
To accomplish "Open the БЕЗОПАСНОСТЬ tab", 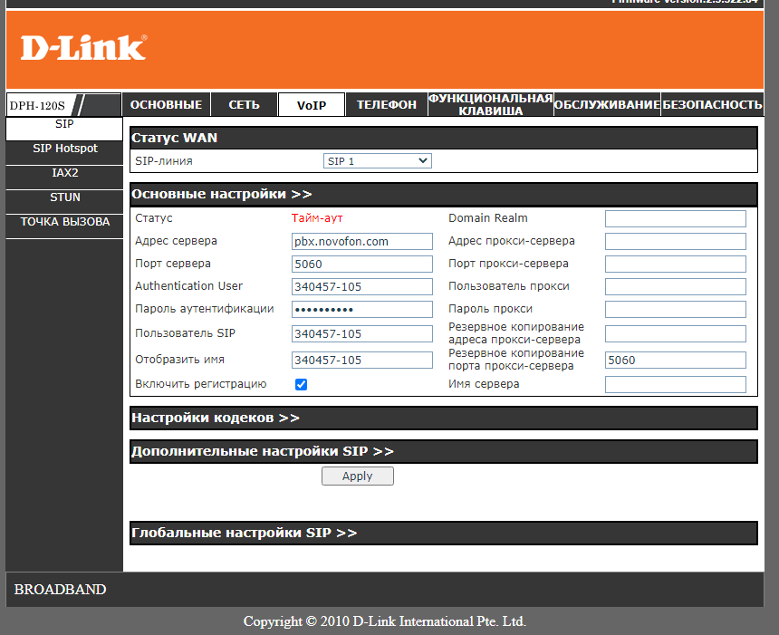I will [712, 105].
